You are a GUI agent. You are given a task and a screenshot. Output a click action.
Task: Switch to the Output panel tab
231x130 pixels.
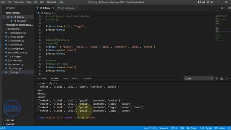pyautogui.click(x=55, y=79)
